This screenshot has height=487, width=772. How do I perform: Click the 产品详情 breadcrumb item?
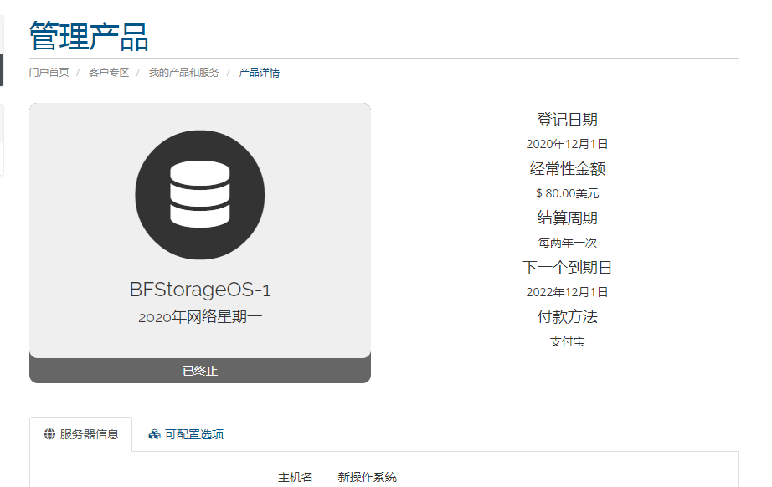tap(259, 73)
